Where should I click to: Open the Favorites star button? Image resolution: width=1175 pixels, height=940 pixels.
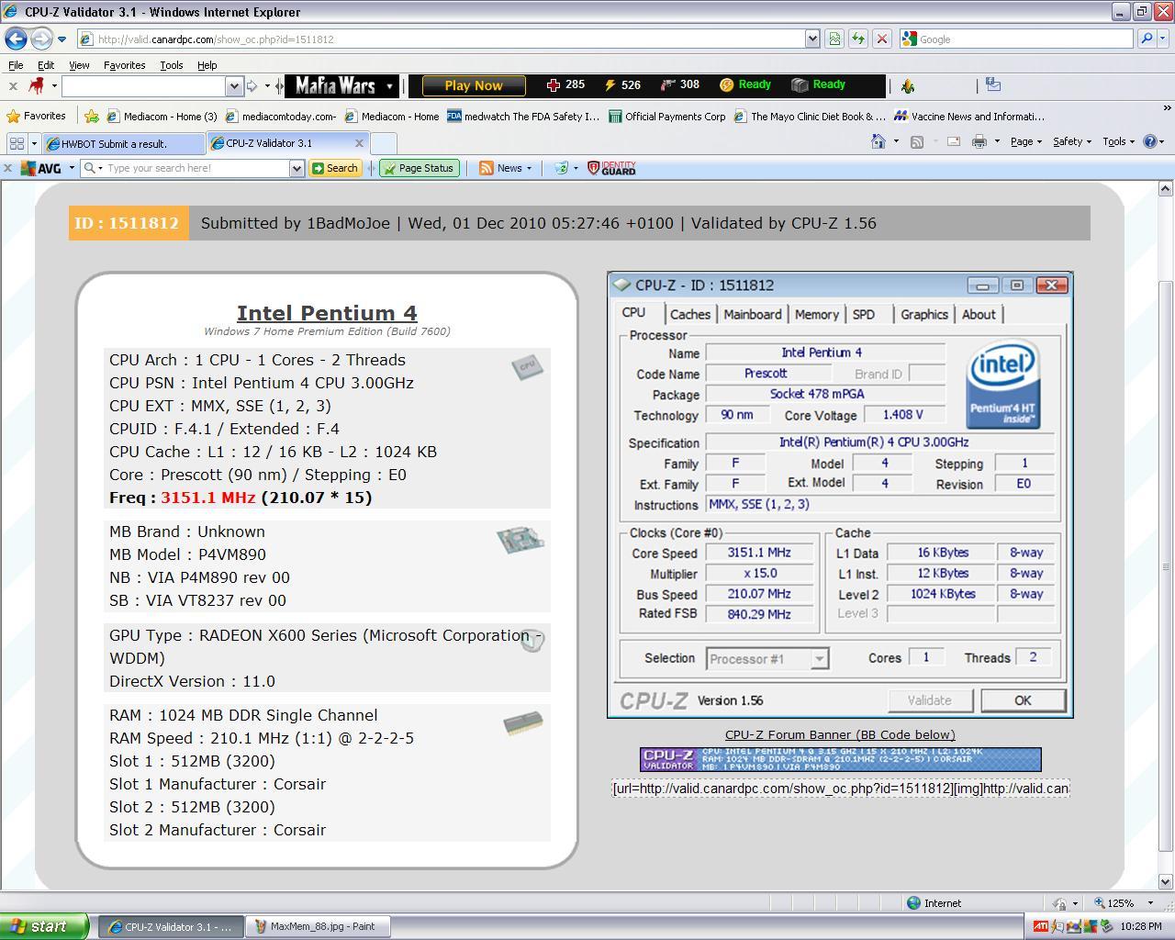(37, 116)
